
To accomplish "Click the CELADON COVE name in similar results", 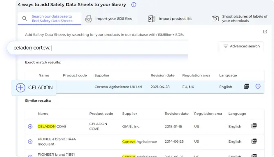I will coord(52,126).
